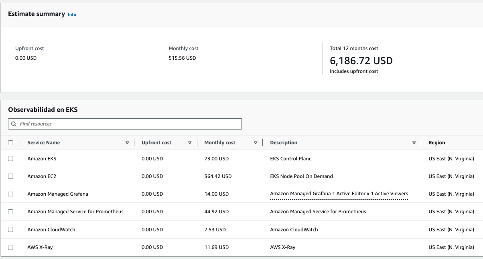Sort by Service Name using its arrow
This screenshot has height=259, width=483.
127,143
